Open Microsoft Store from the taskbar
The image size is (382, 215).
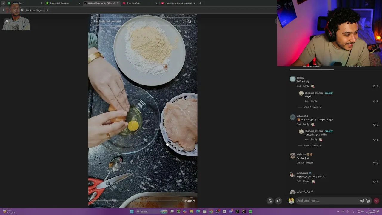click(x=204, y=211)
